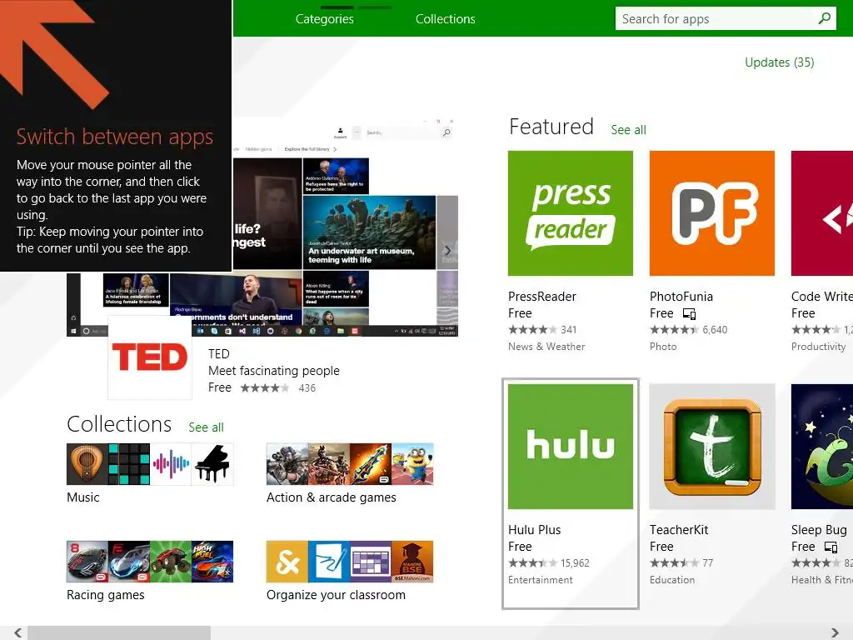Image resolution: width=853 pixels, height=640 pixels.
Task: Open the PressReader app tile
Action: tap(570, 213)
